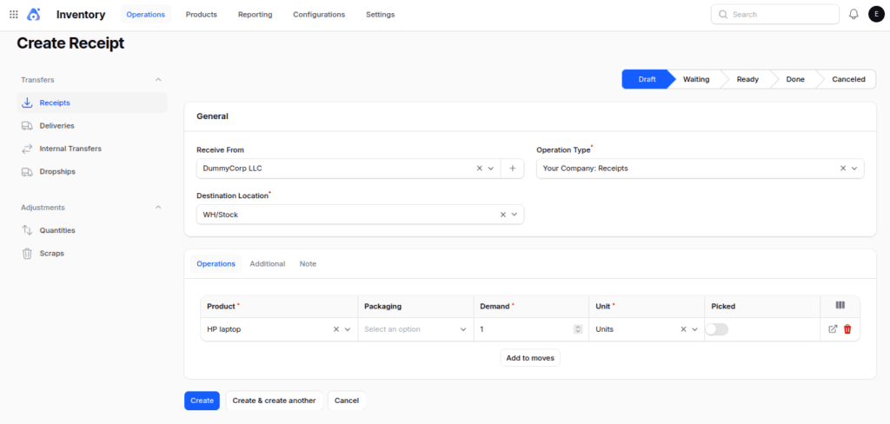Switch to the Additional tab
The width and height of the screenshot is (890, 424).
268,264
